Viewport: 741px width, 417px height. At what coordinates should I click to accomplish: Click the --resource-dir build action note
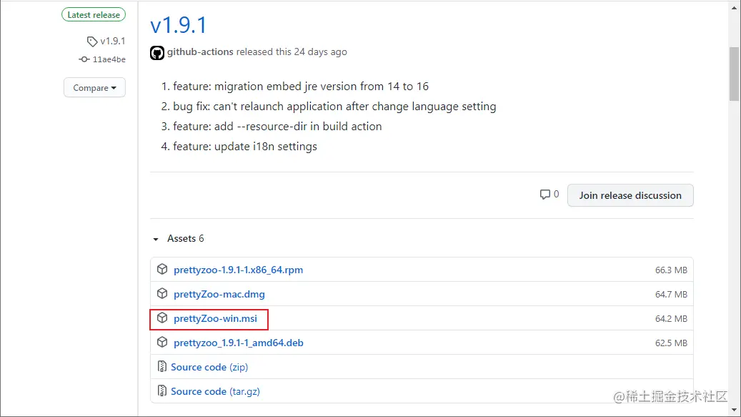[x=277, y=127]
